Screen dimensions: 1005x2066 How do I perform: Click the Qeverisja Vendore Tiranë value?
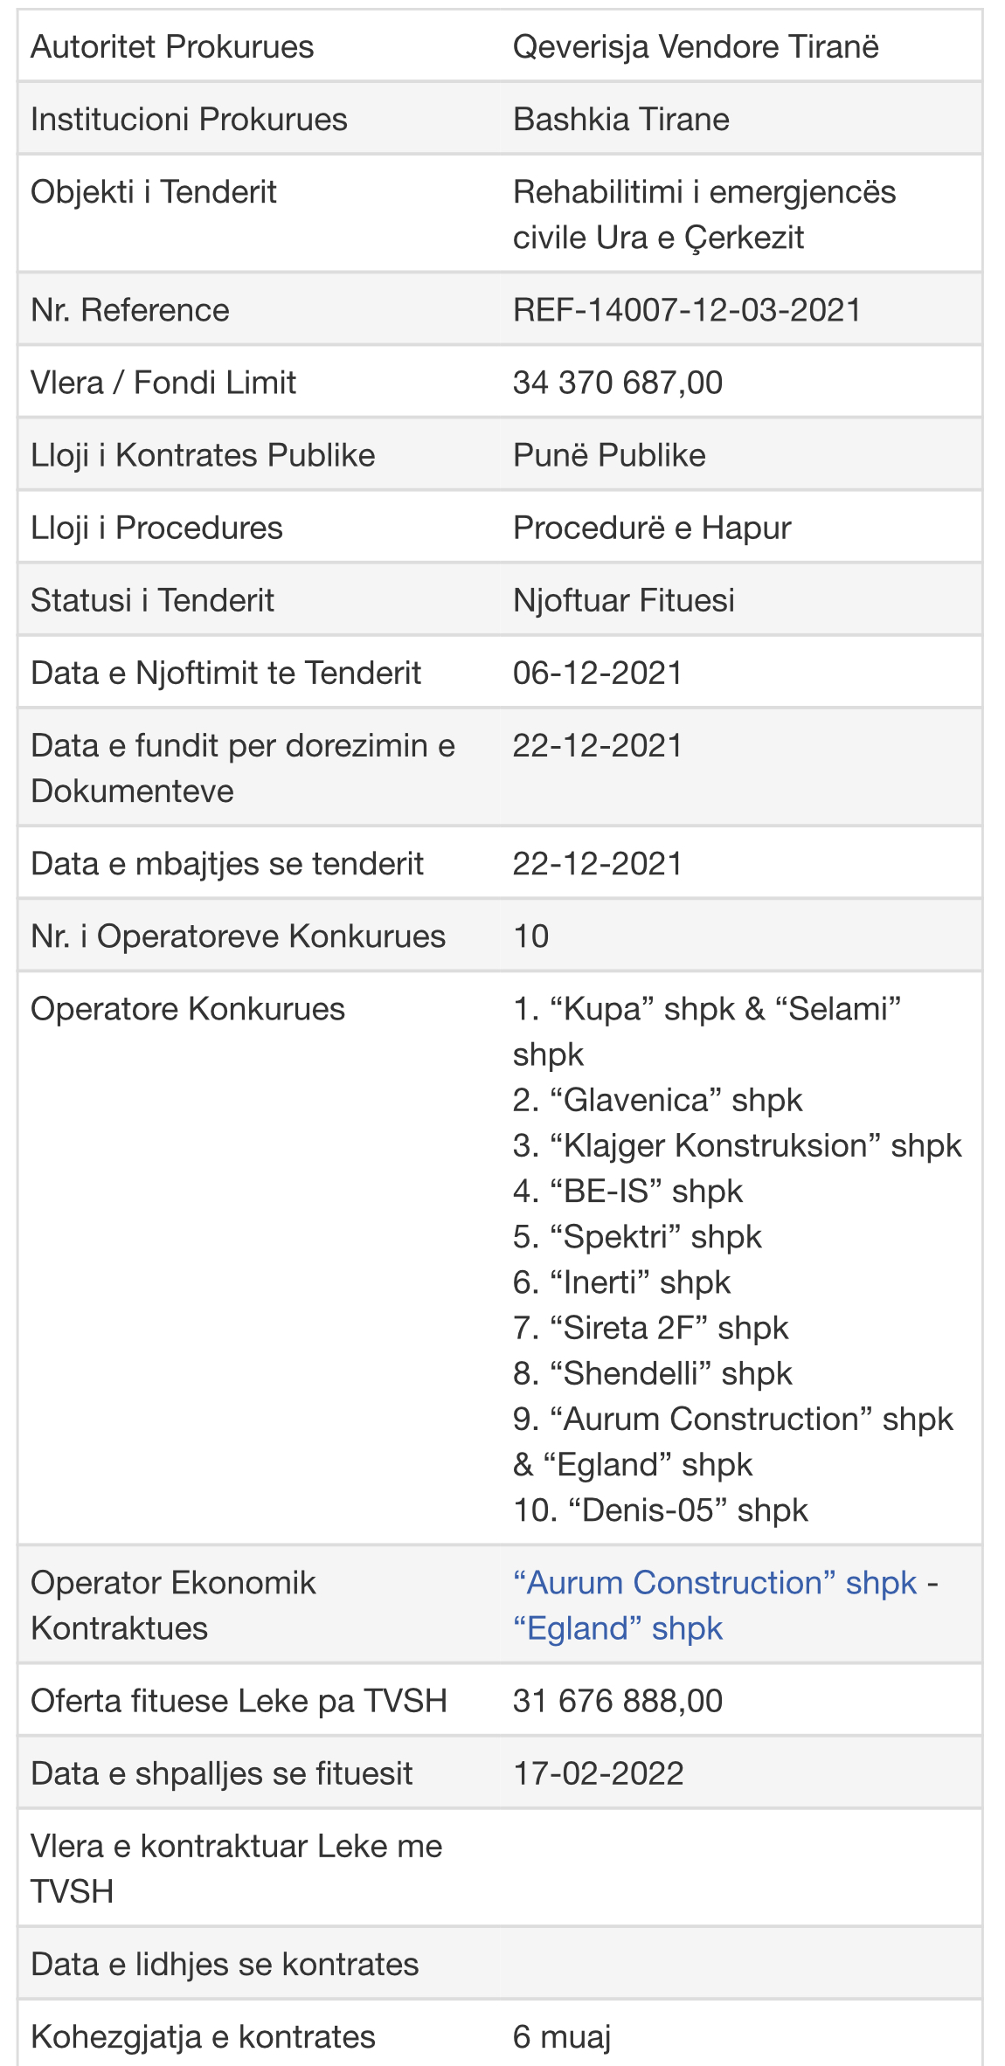pyautogui.click(x=696, y=46)
